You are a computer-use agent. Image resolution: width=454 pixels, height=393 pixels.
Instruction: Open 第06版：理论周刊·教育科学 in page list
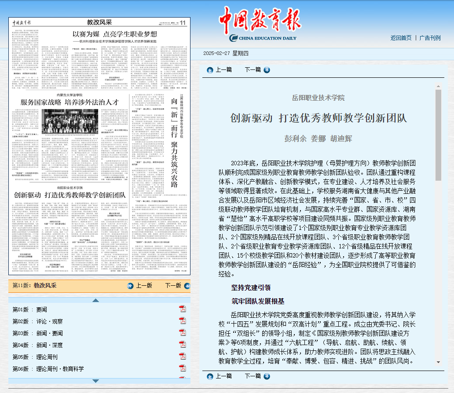[x=48, y=369]
